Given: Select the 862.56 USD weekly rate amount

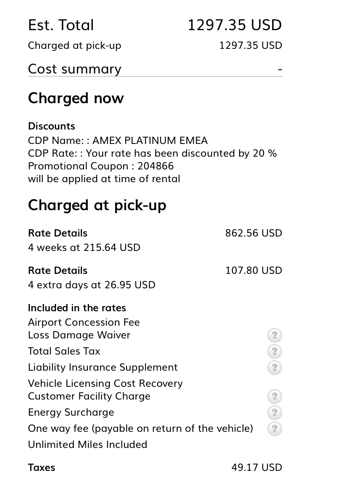Looking at the screenshot, I should (253, 233).
